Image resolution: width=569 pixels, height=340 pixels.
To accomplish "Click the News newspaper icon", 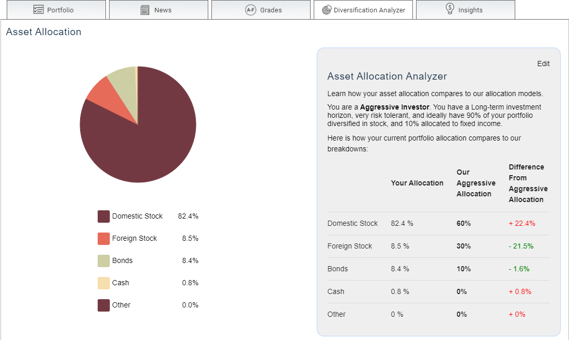I will tap(145, 10).
